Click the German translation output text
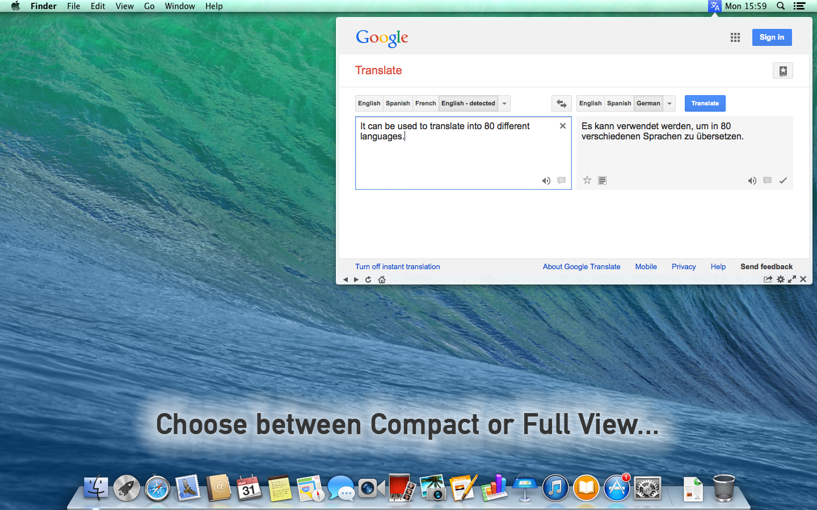Viewport: 817px width, 510px height. 662,131
